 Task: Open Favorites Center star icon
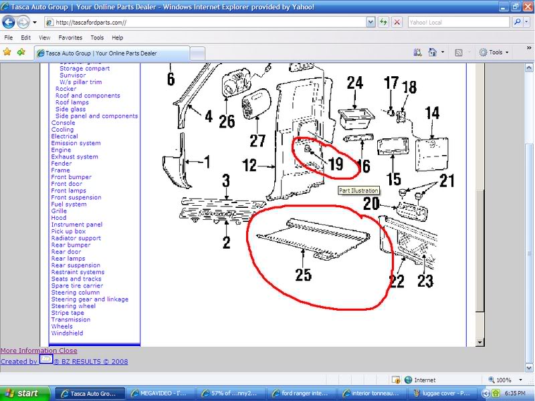pyautogui.click(x=7, y=52)
